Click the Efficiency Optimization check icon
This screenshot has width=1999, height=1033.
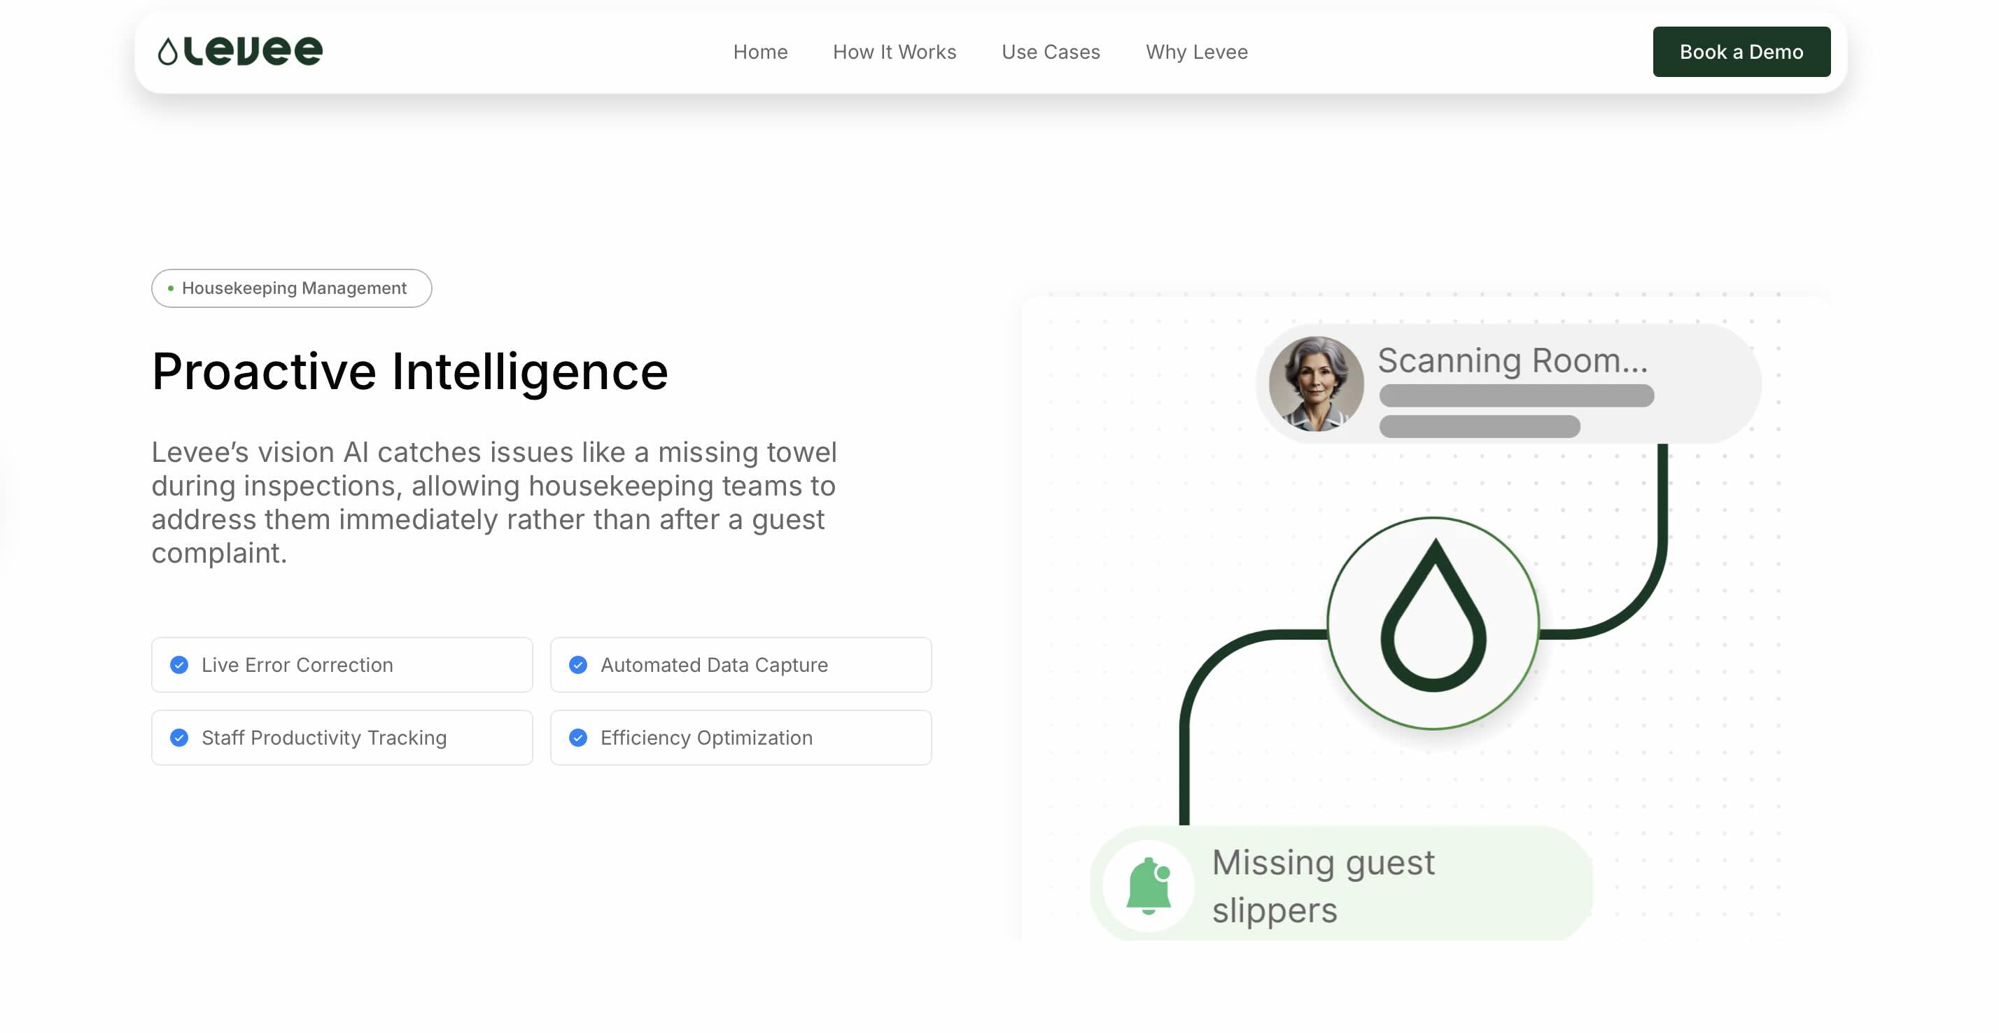coord(578,737)
